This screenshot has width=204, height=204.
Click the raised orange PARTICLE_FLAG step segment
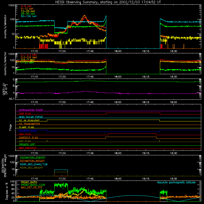pos(131,137)
